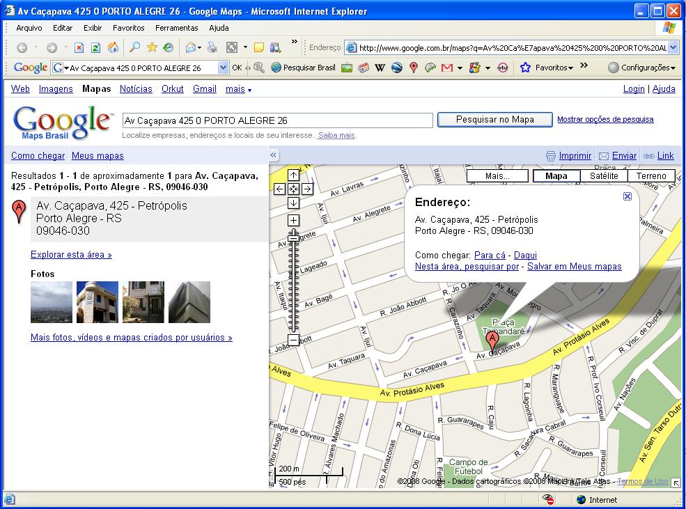Zoom in with the map plus button
Viewport: 686px width, 509px height.
[293, 221]
